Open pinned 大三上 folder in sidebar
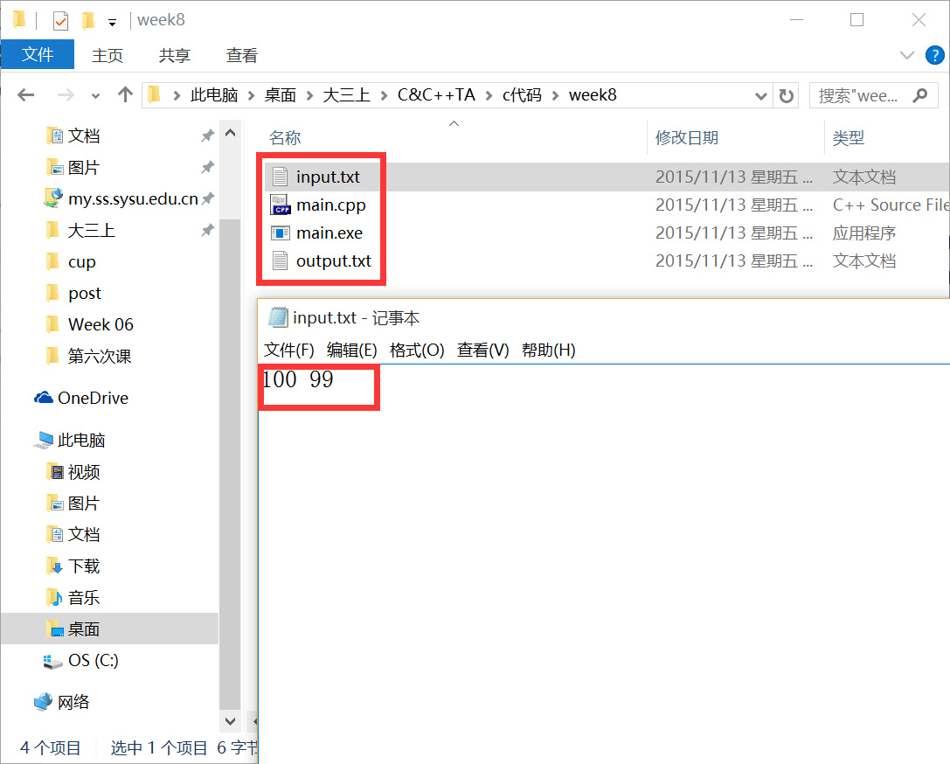The image size is (950, 764). point(91,230)
